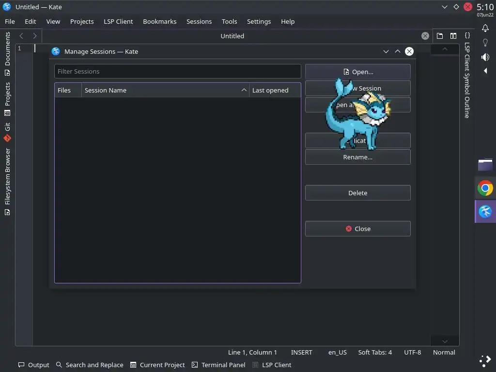
Task: Sort by the Last opened column
Action: tap(275, 90)
